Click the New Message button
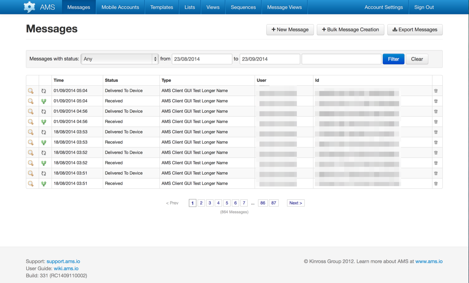Screen dimensions: 469x283 point(290,30)
